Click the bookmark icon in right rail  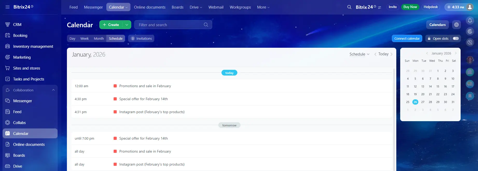470,96
